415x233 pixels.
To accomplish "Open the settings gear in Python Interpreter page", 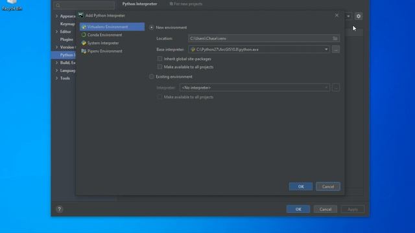I will [359, 16].
